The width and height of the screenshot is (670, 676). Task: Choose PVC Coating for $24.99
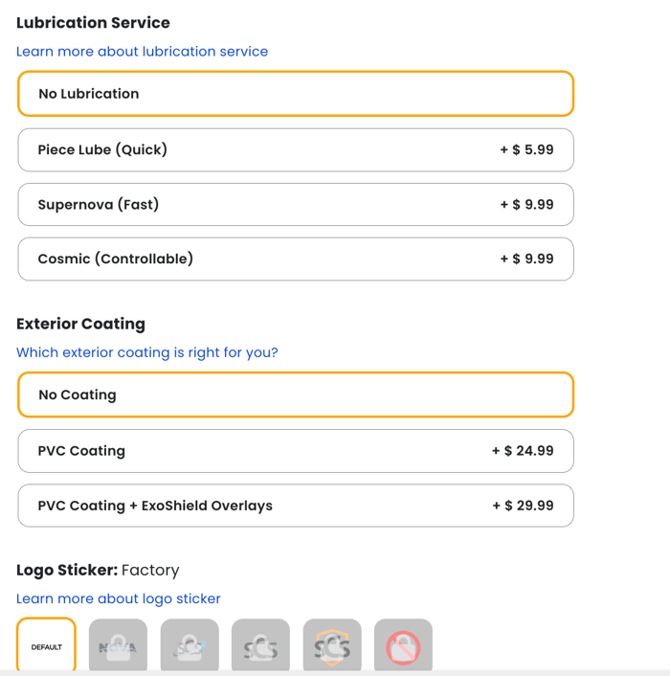pyautogui.click(x=295, y=451)
